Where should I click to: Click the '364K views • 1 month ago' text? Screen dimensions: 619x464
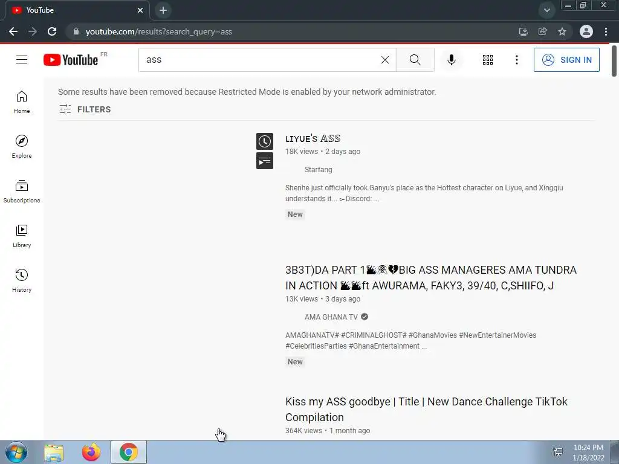(x=328, y=431)
